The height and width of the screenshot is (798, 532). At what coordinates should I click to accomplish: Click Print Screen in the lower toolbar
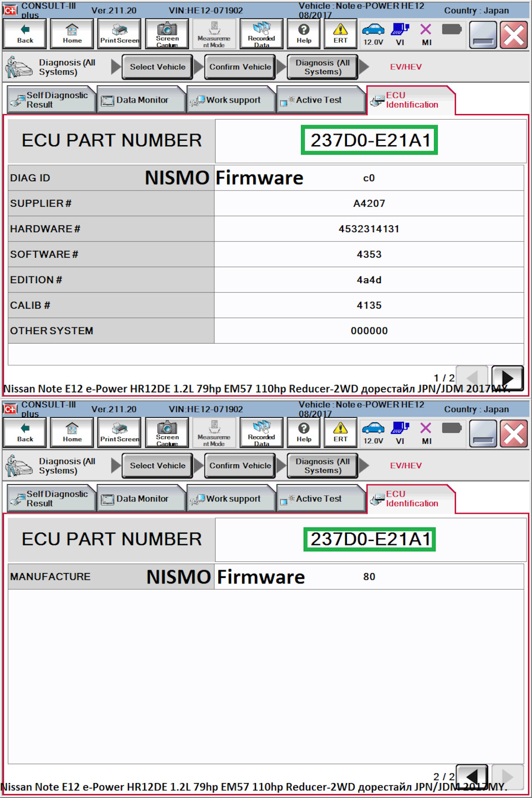120,433
